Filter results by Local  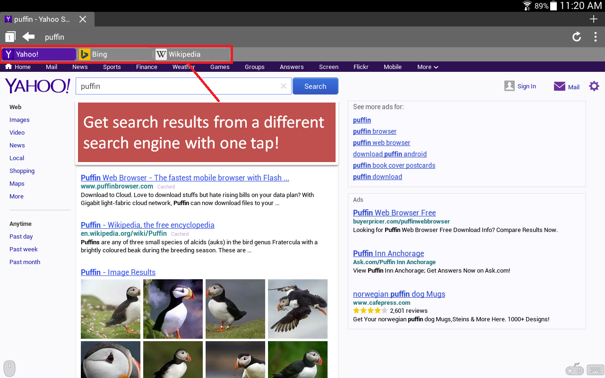click(17, 158)
